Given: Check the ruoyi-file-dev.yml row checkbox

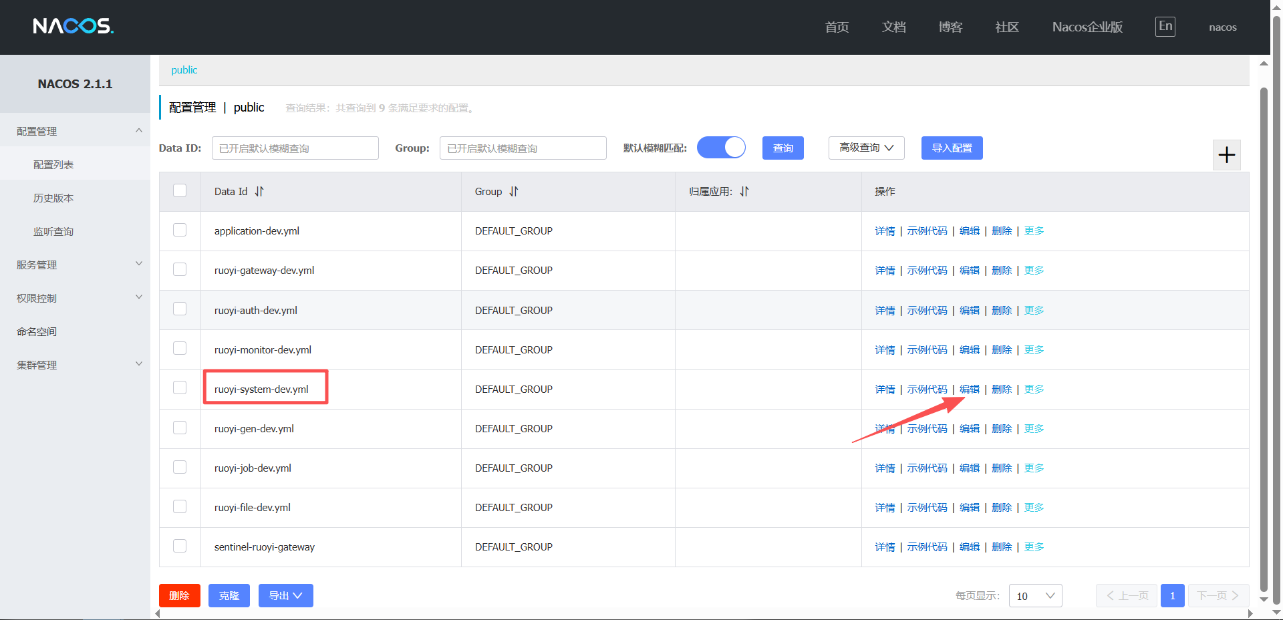Looking at the screenshot, I should pos(180,506).
